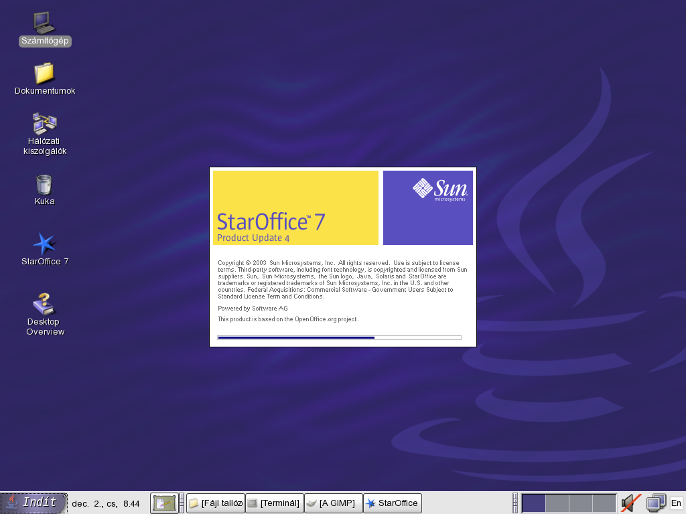Click the panel clock showing 8.44
Screen dimensions: 686x514
coord(105,503)
